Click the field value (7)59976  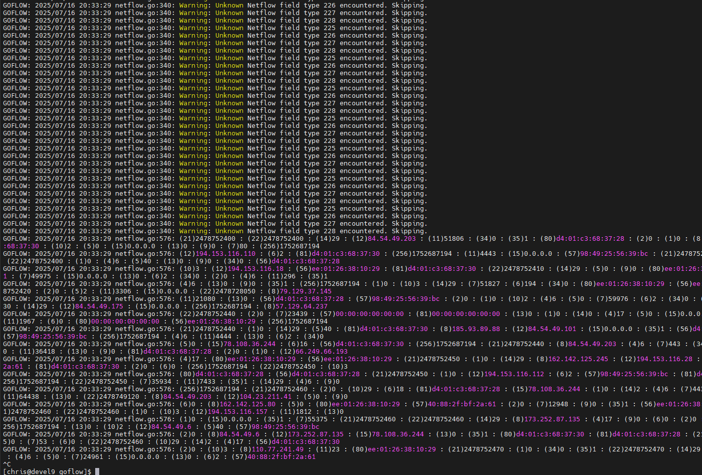pos(612,299)
